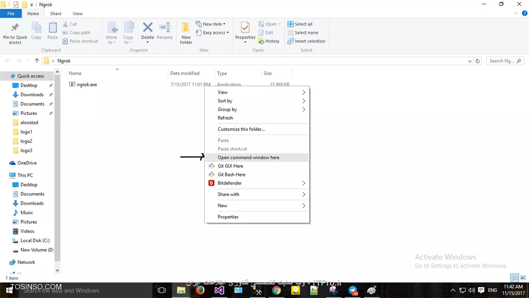Collapse the ribbon with the chevron

pyautogui.click(x=516, y=13)
